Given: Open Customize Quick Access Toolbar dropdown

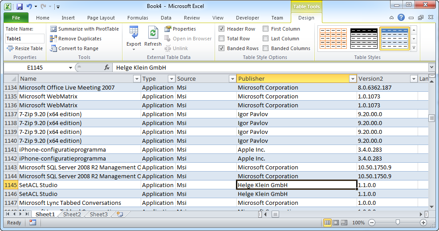Looking at the screenshot, I should coord(58,7).
